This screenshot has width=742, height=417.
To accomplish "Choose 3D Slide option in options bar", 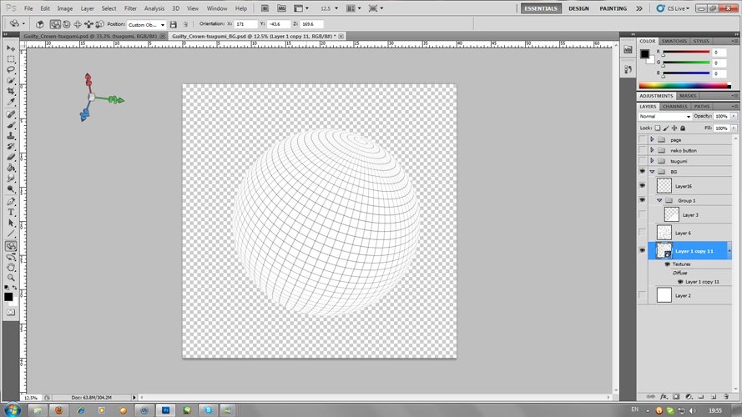I will 88,24.
